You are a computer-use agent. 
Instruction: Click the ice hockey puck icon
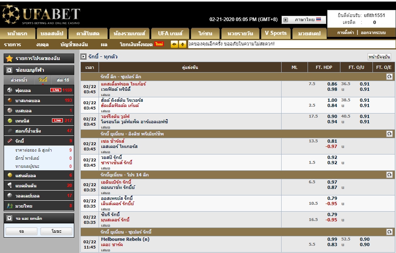tap(10, 131)
